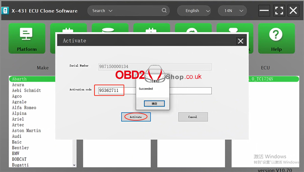Open the Help tile

276,38
